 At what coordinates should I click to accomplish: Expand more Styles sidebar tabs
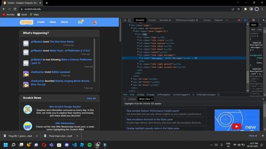261,25
